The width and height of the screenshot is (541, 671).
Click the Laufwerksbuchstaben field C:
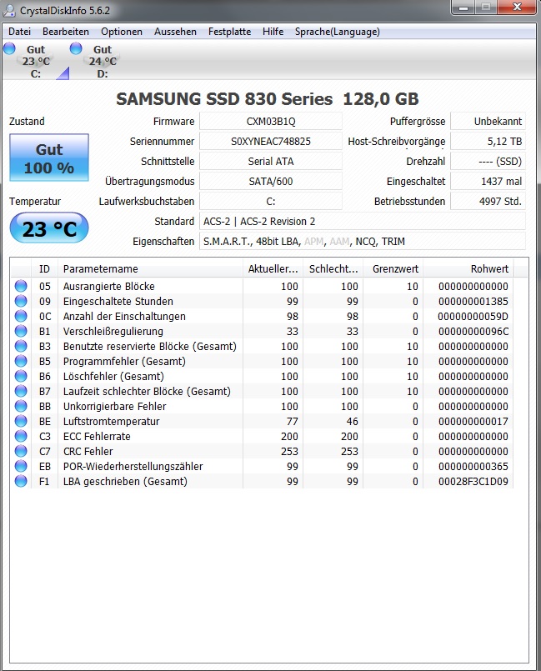click(271, 201)
